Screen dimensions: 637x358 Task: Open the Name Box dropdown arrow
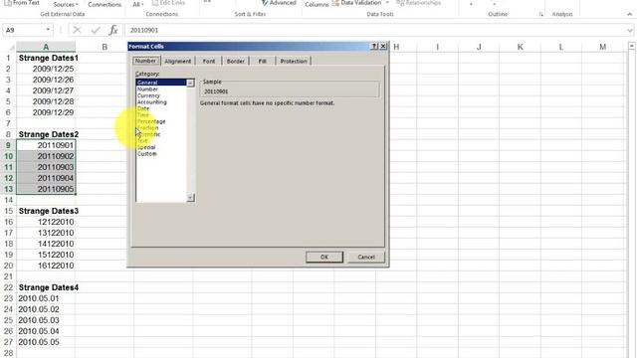[x=48, y=30]
